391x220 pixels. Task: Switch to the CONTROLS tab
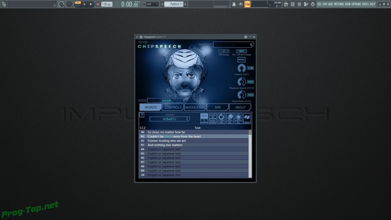pyautogui.click(x=173, y=107)
